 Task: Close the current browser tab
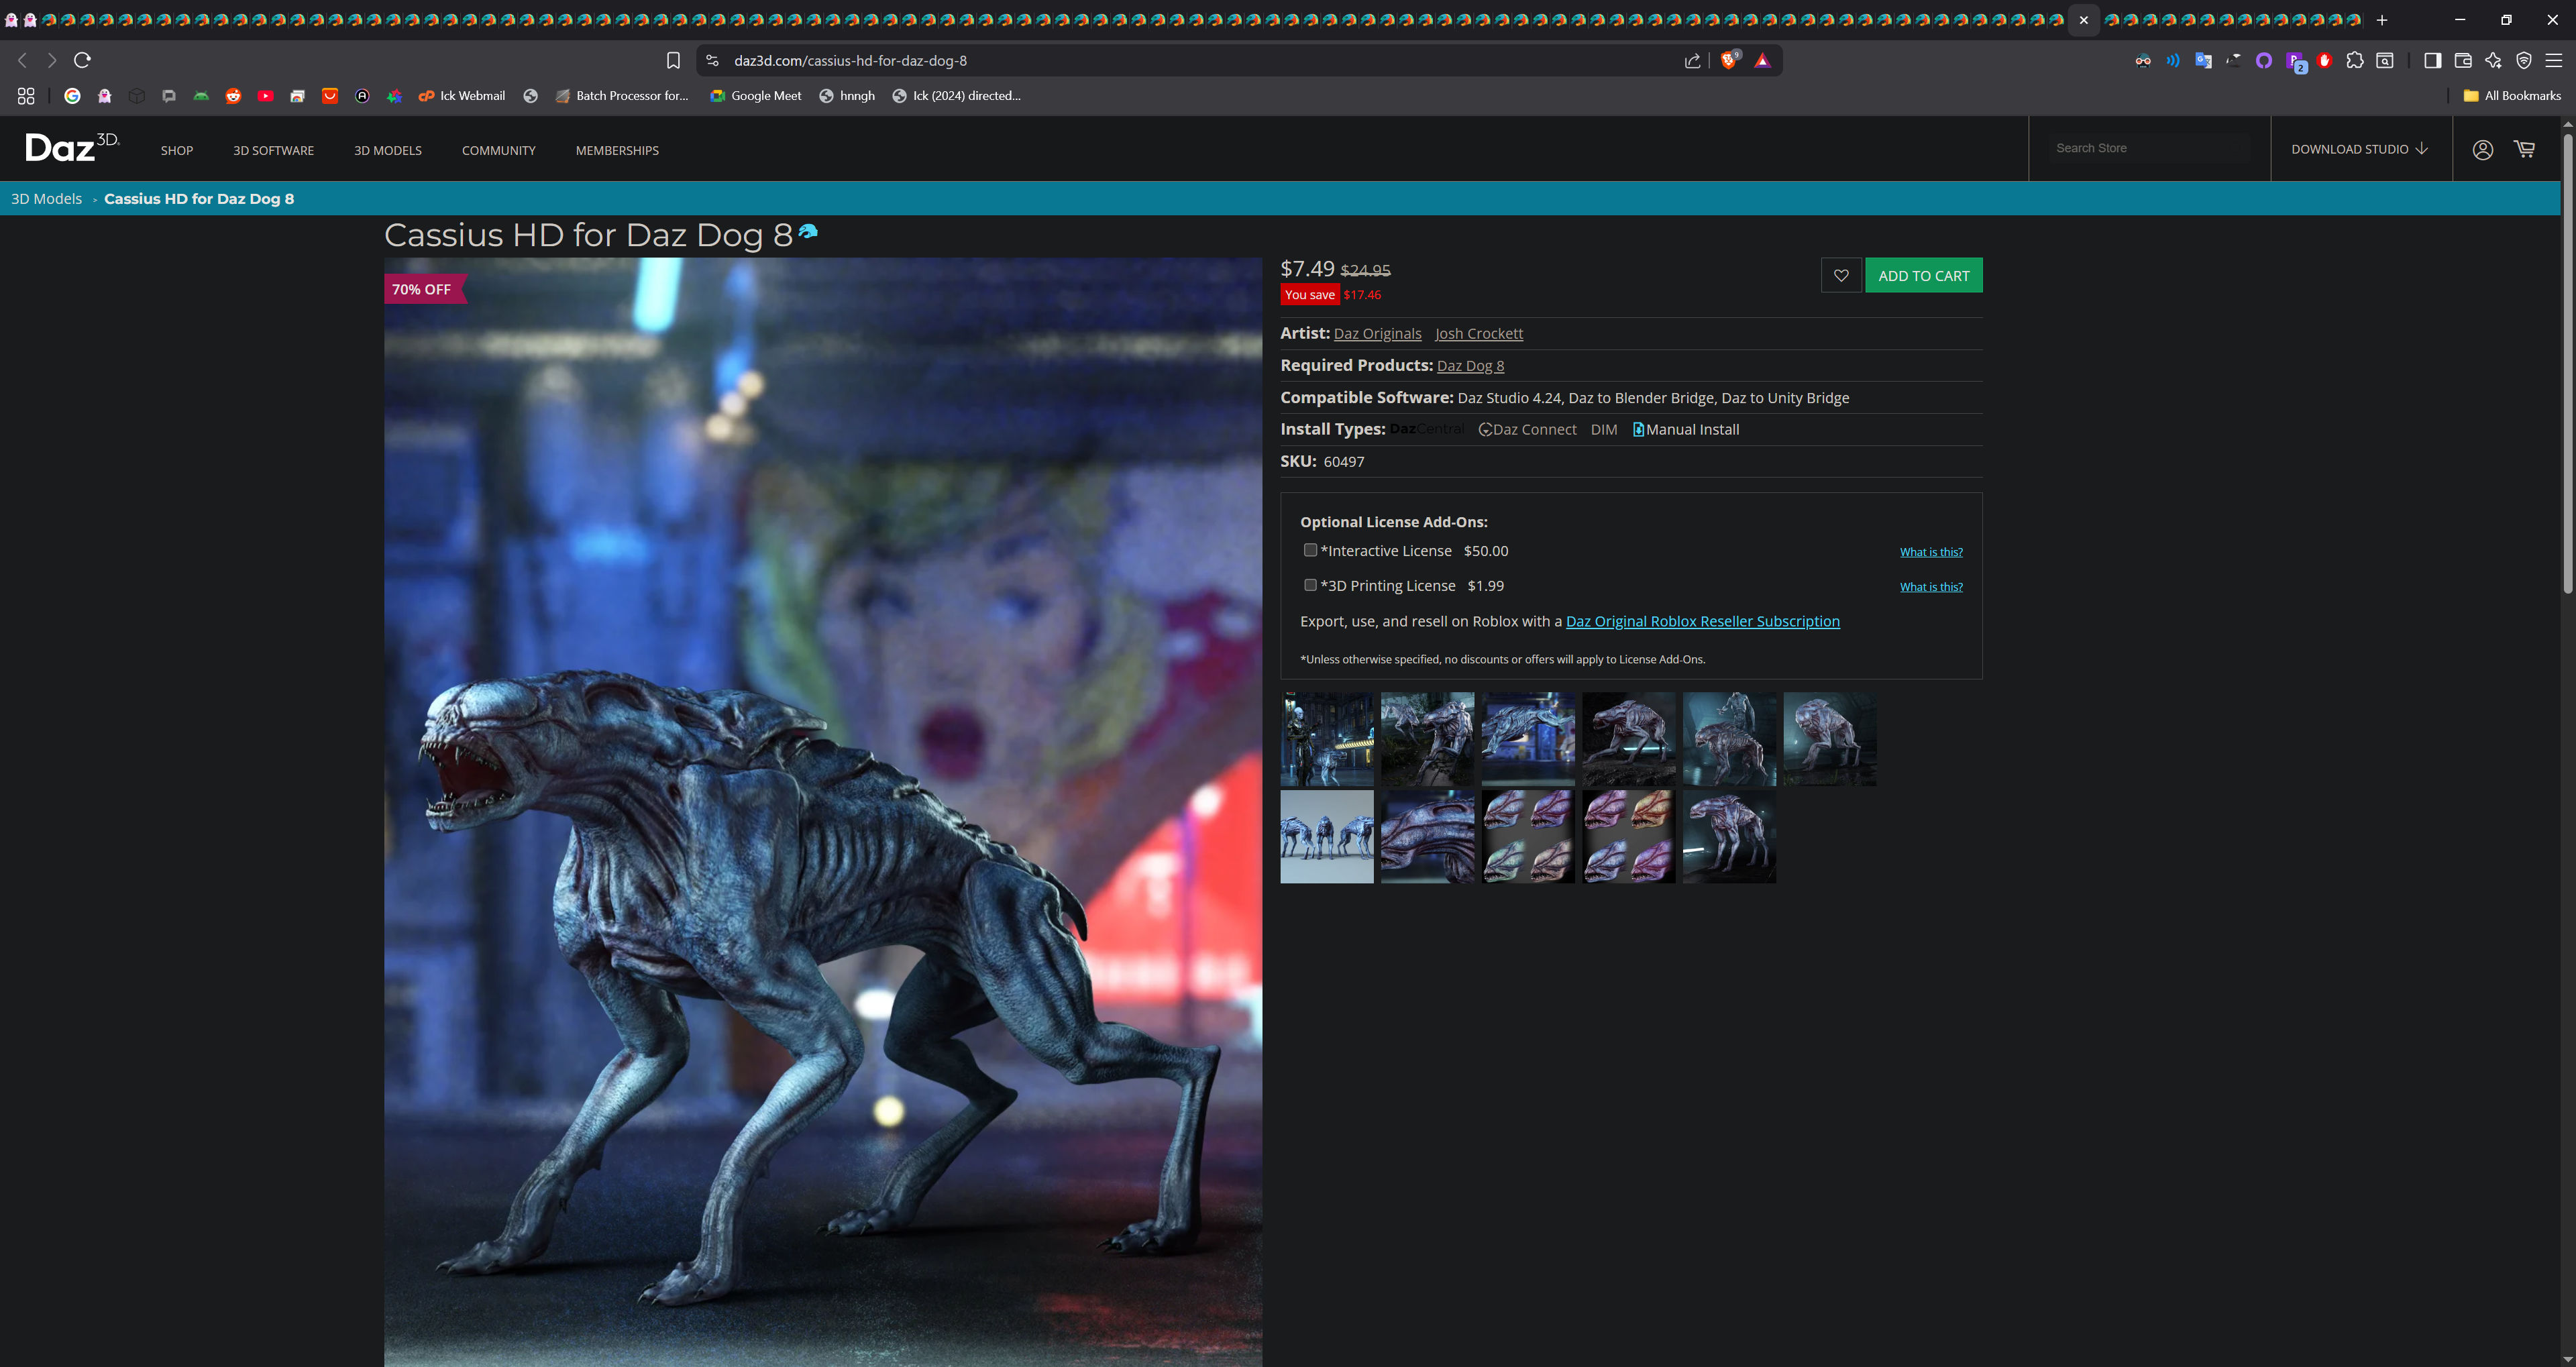[2083, 20]
